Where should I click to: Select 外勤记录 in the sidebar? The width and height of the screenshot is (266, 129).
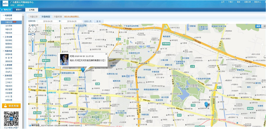point(11,22)
